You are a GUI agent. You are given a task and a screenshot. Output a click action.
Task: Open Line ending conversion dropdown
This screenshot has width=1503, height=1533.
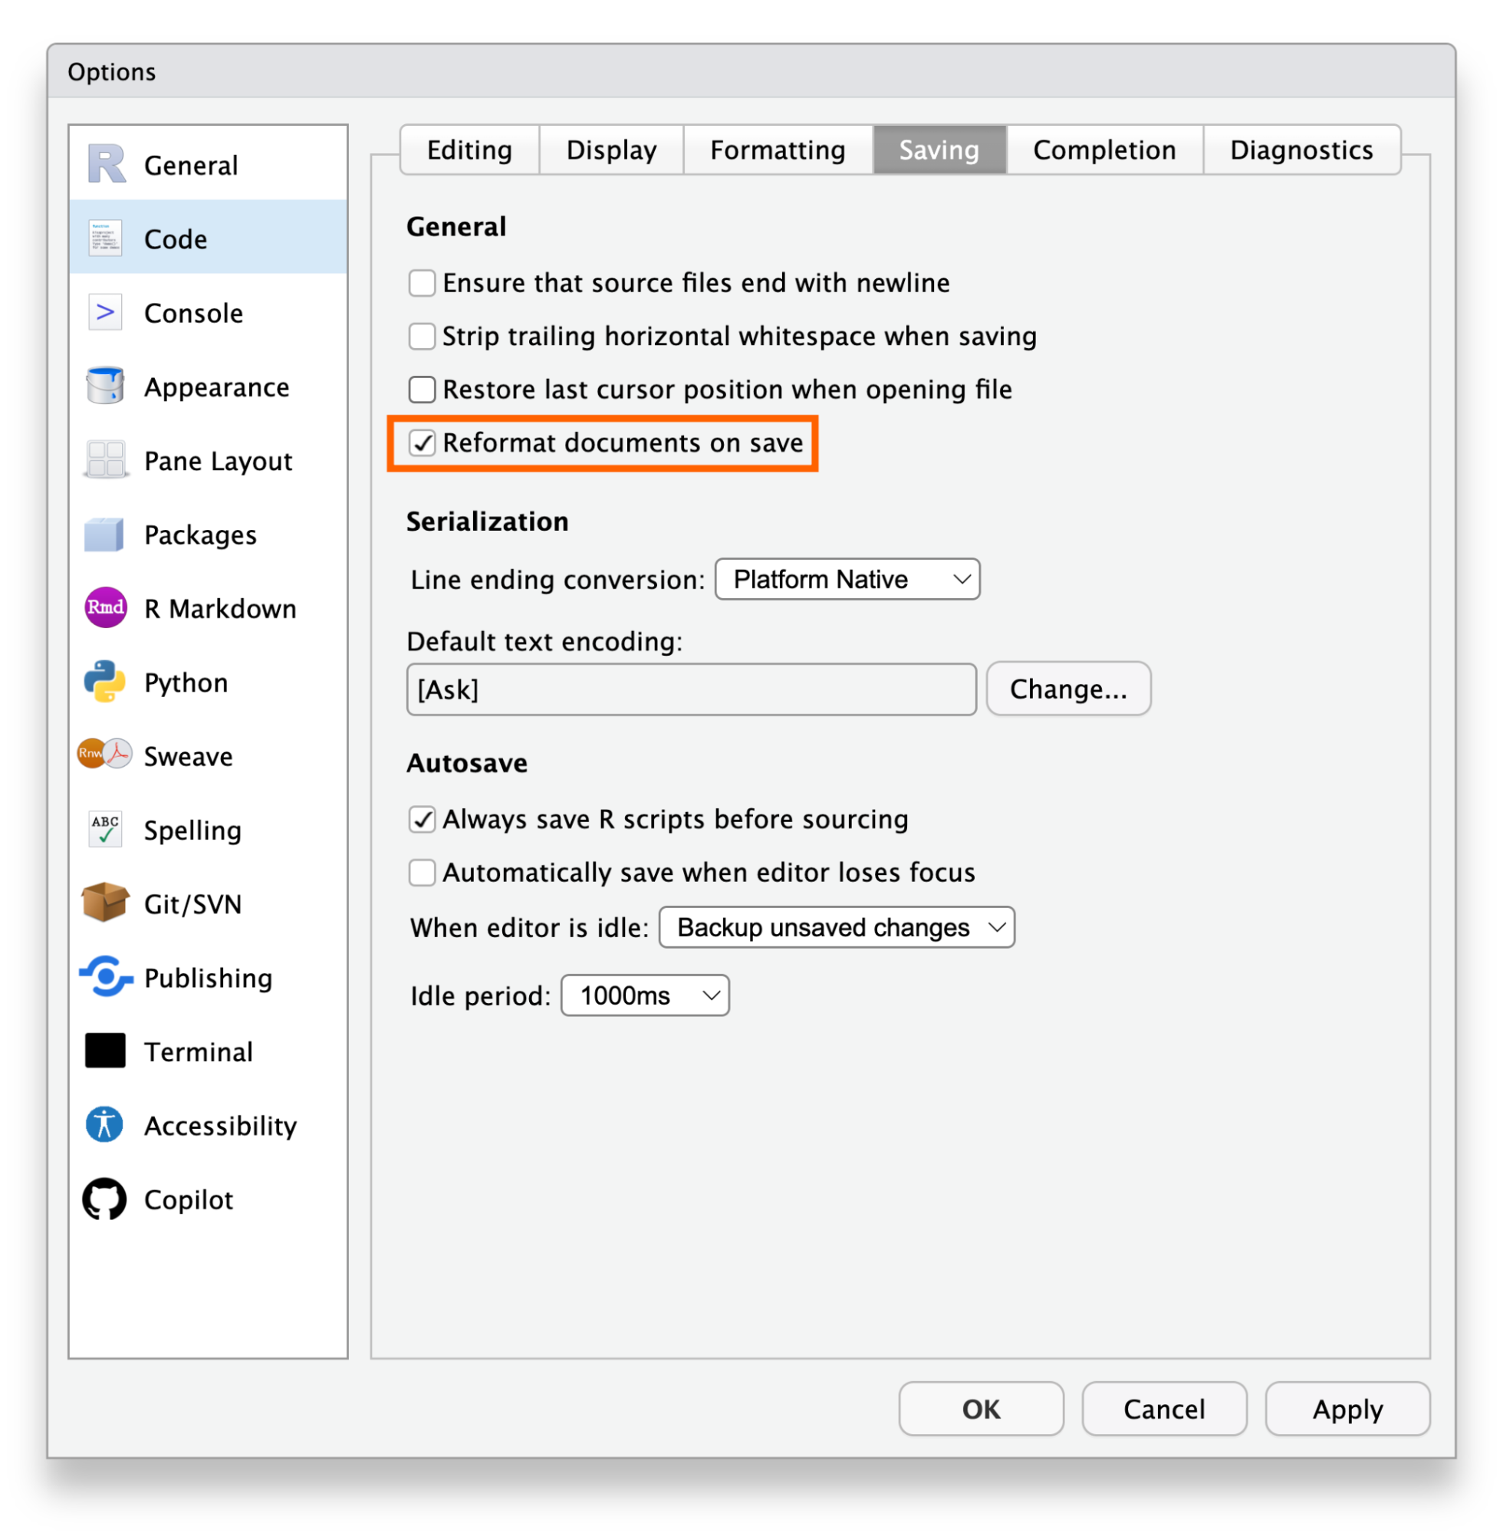click(847, 580)
